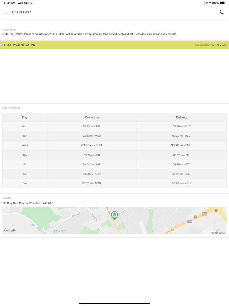
Task: Select the Sun row day cell
Action: click(x=25, y=183)
